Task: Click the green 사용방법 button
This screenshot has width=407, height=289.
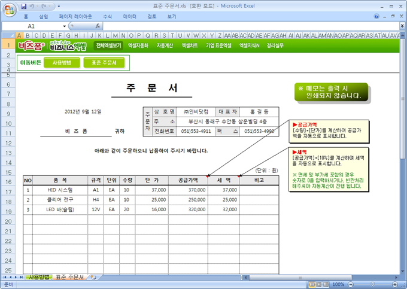Action: point(62,62)
